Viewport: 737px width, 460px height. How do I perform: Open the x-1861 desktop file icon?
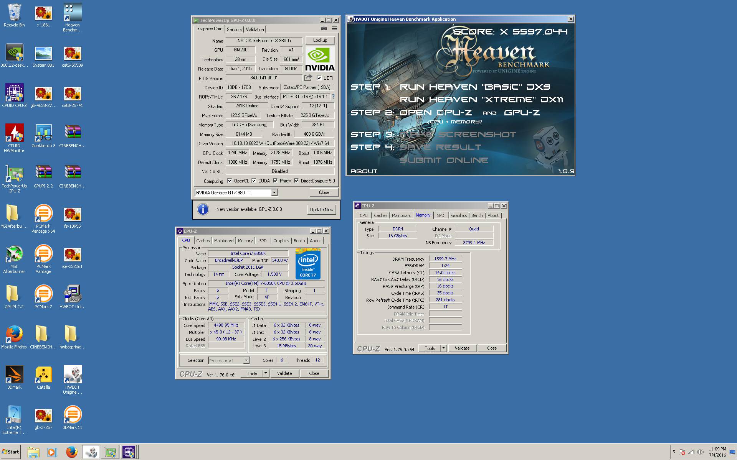coord(43,16)
